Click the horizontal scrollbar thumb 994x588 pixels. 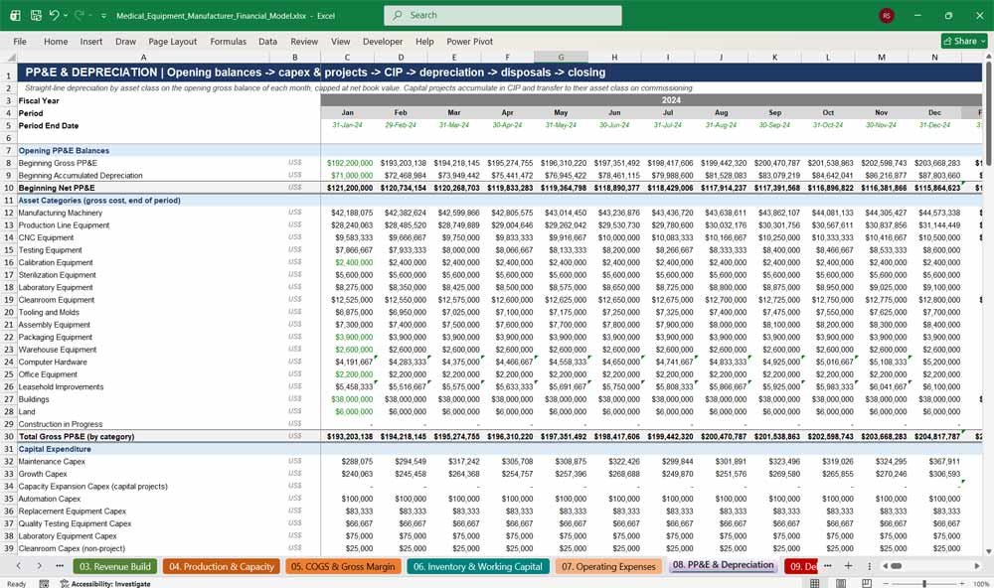896,566
